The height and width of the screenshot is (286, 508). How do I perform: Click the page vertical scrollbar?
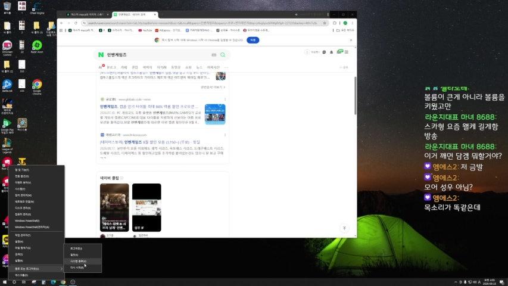[x=356, y=96]
